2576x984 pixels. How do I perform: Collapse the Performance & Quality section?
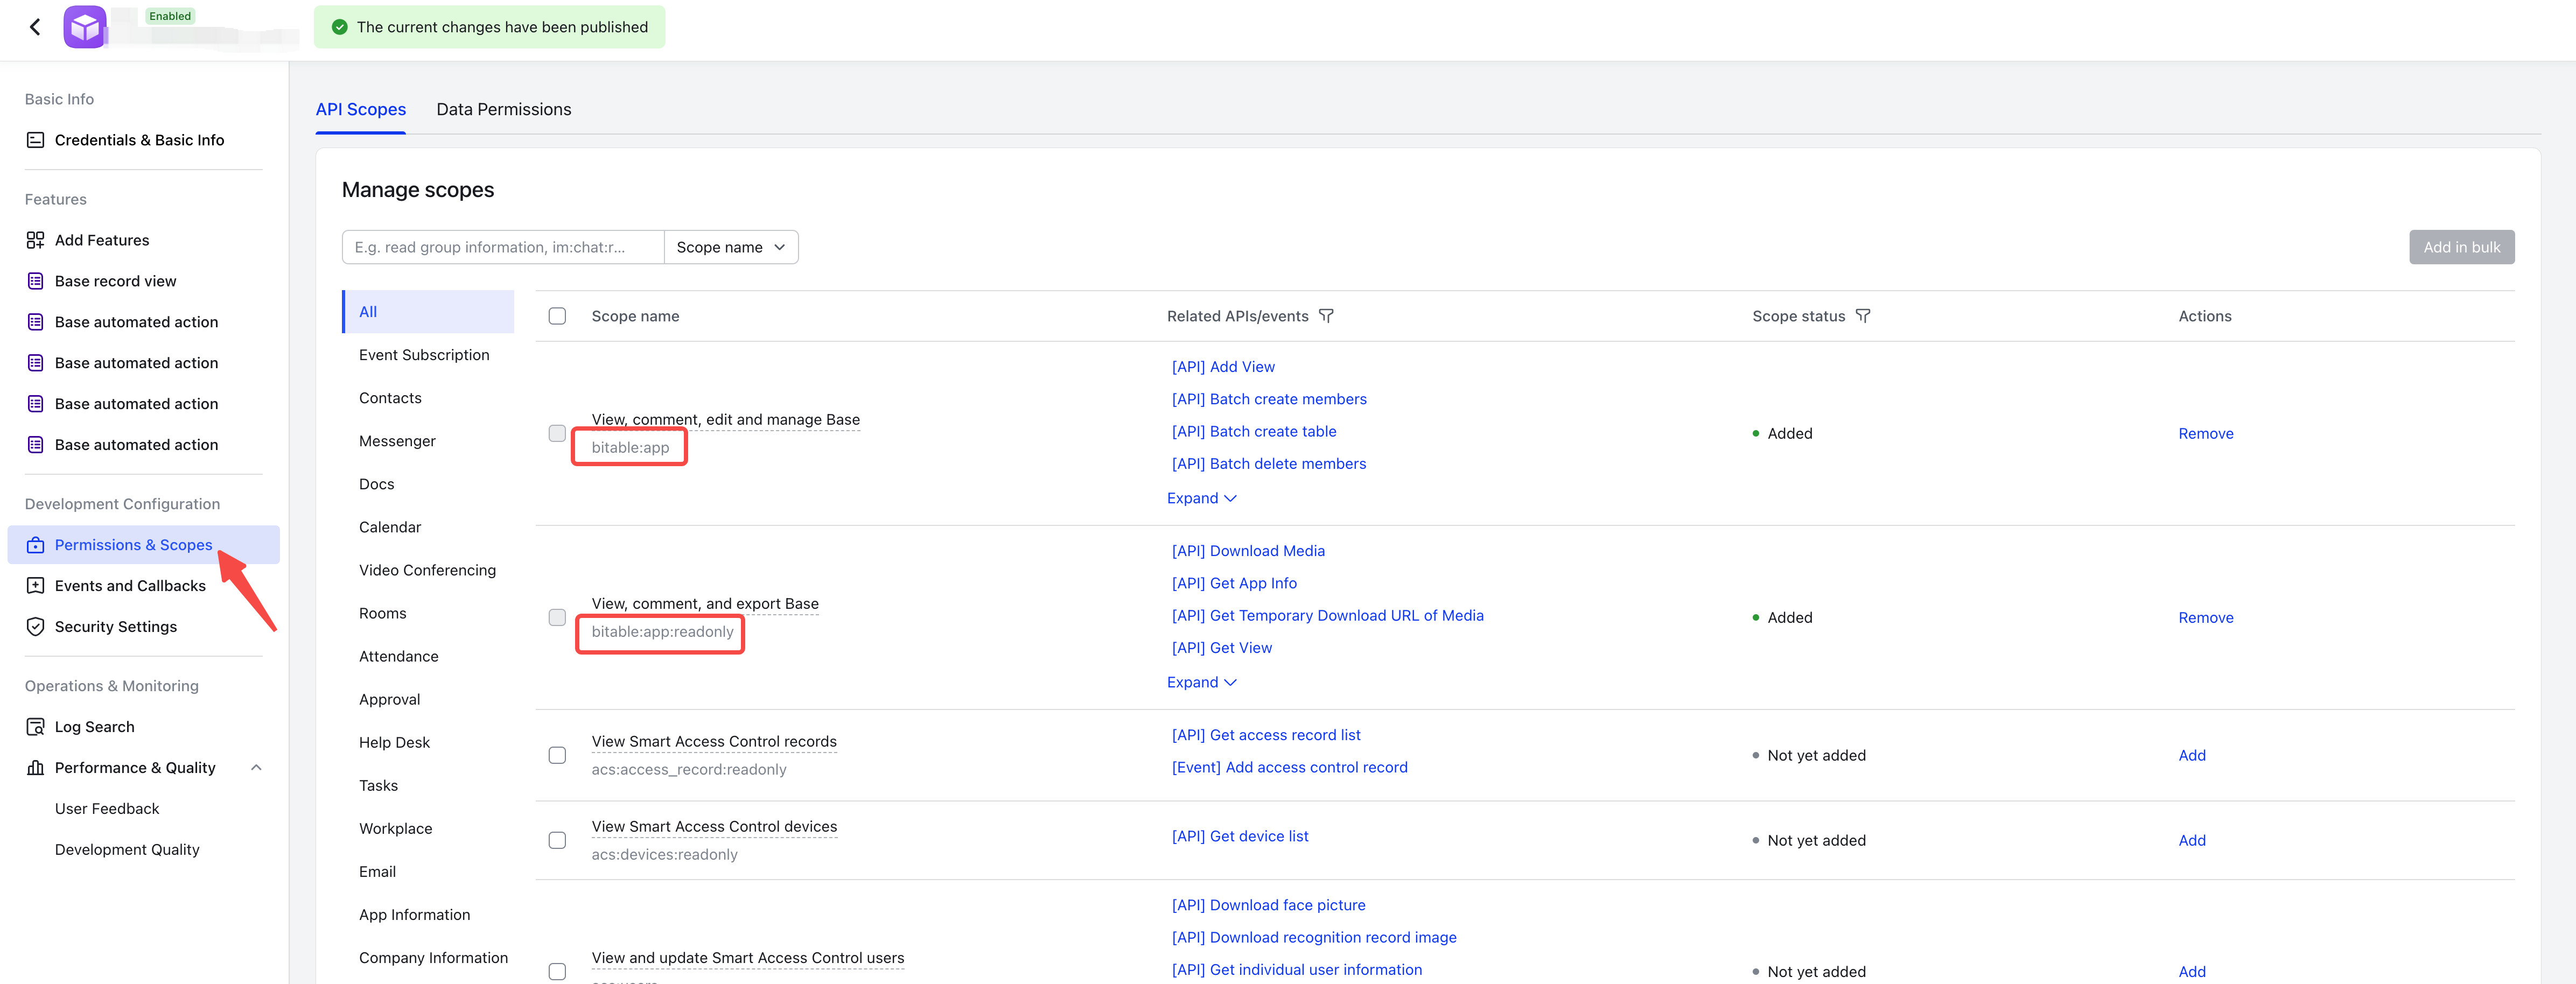256,767
